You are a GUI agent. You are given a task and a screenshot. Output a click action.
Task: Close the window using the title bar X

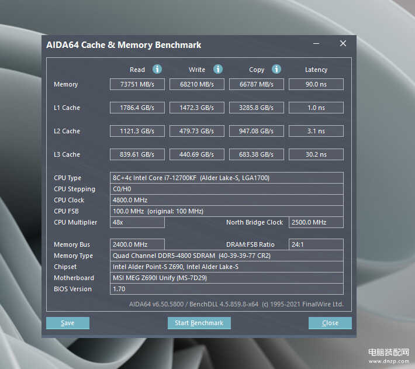343,44
